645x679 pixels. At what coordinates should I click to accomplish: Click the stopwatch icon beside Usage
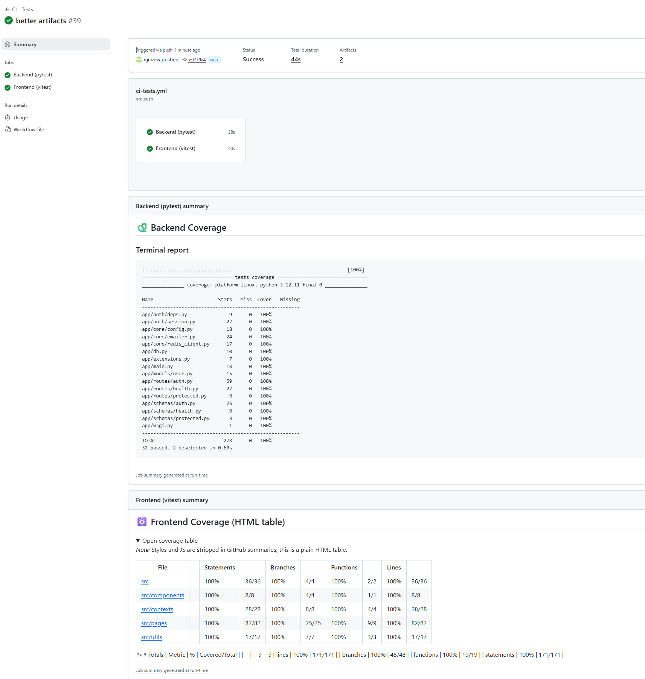pyautogui.click(x=8, y=117)
